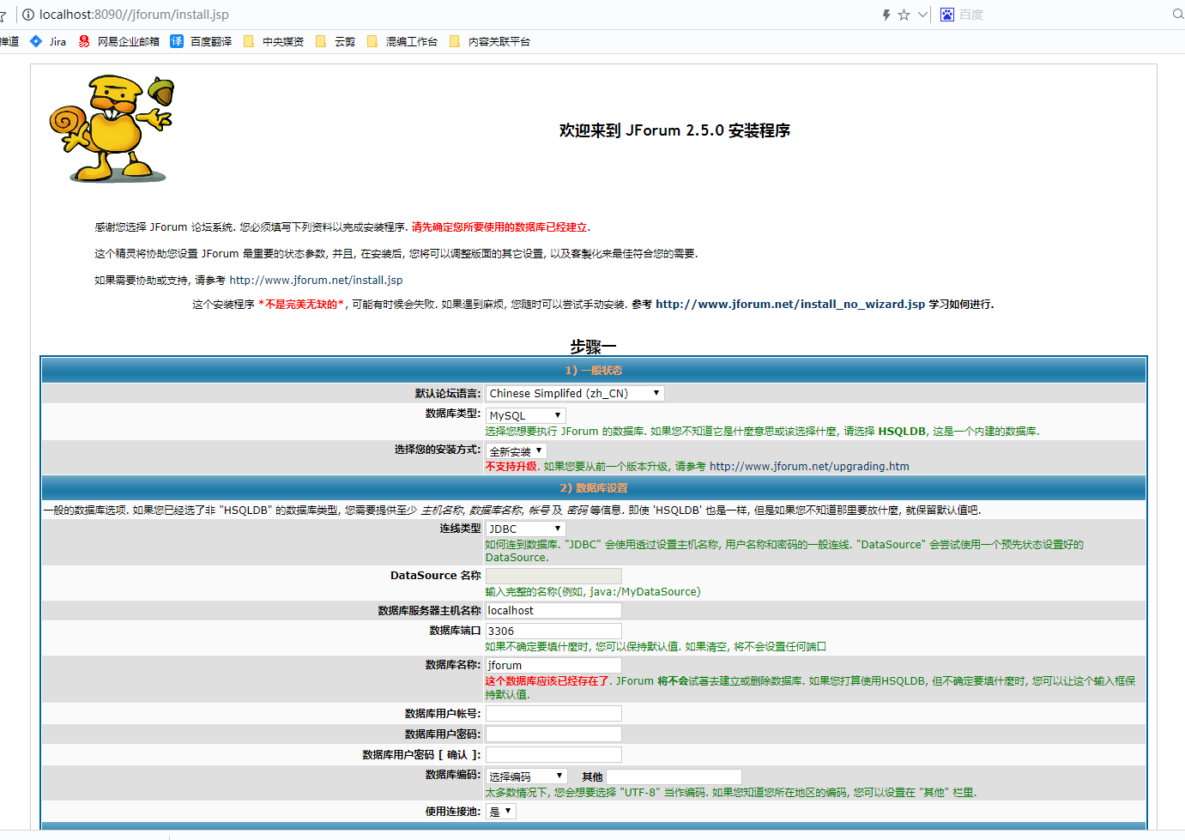Open the 网易企业邮箱 bookmark
Screen dimensions: 1185x840
click(x=118, y=41)
